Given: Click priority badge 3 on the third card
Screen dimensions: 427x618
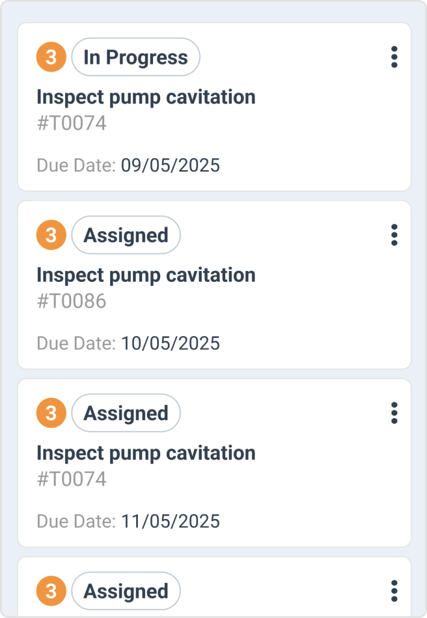Looking at the screenshot, I should [x=51, y=413].
